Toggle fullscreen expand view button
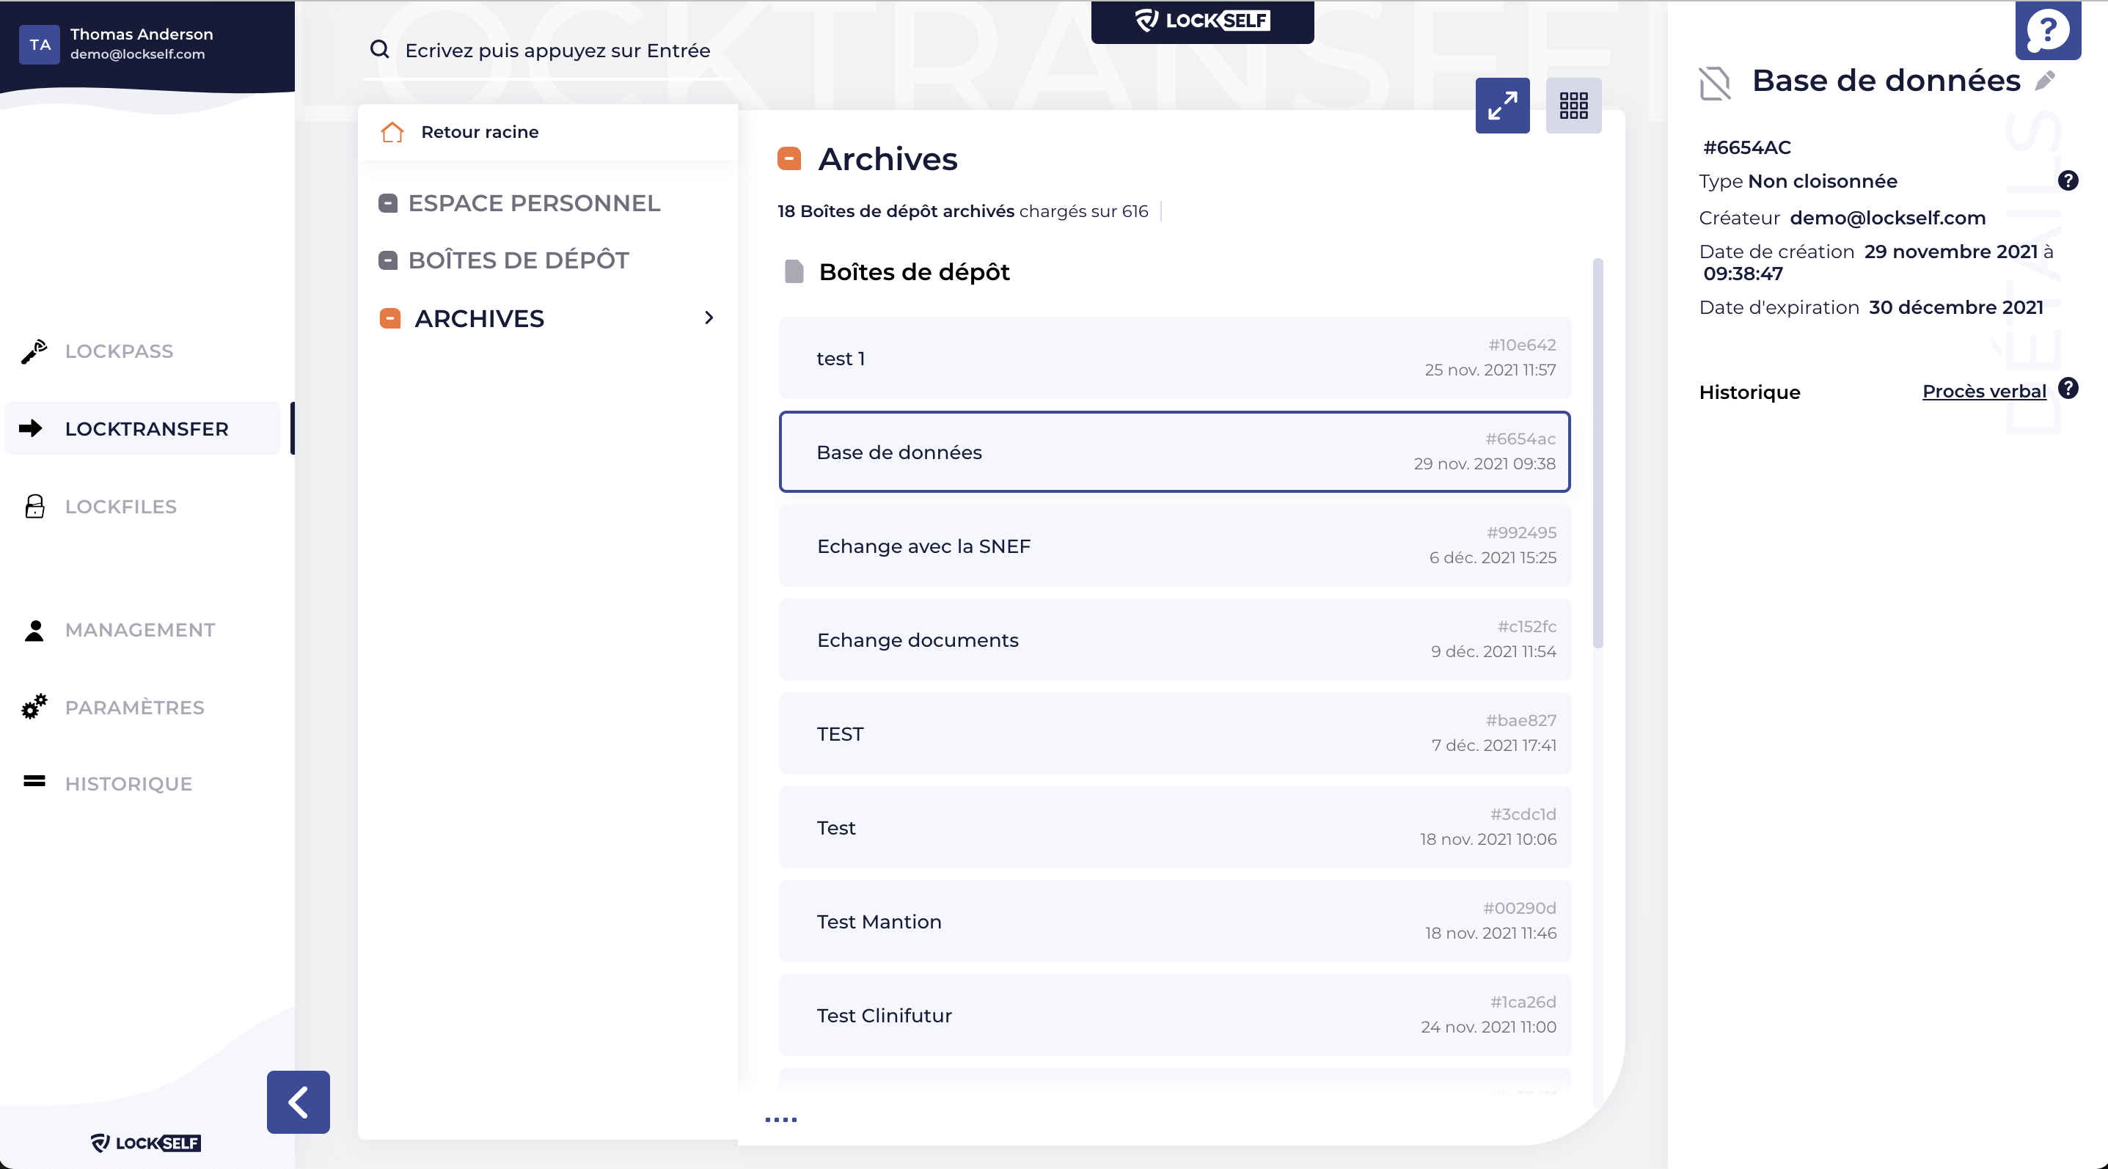 pos(1502,106)
